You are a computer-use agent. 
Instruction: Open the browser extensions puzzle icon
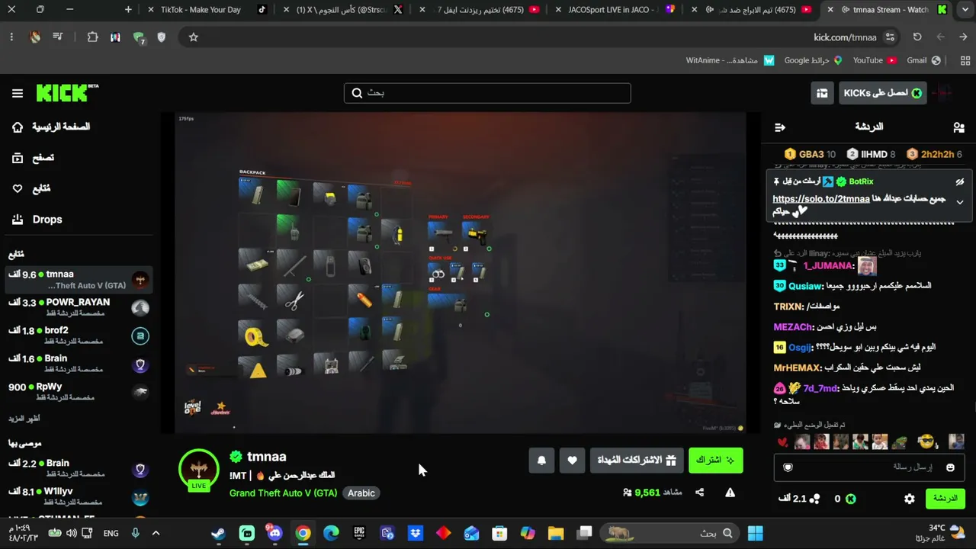point(92,37)
